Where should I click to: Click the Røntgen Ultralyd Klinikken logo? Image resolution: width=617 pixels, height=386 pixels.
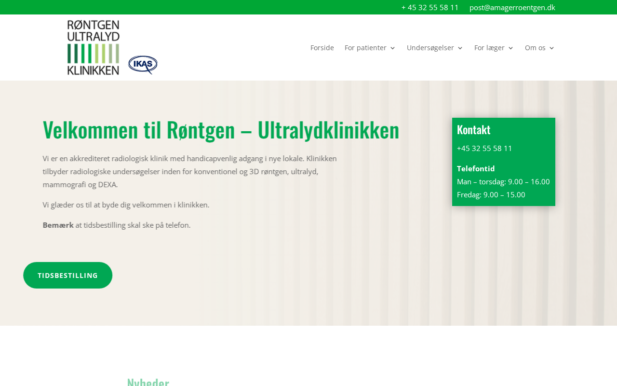click(93, 47)
